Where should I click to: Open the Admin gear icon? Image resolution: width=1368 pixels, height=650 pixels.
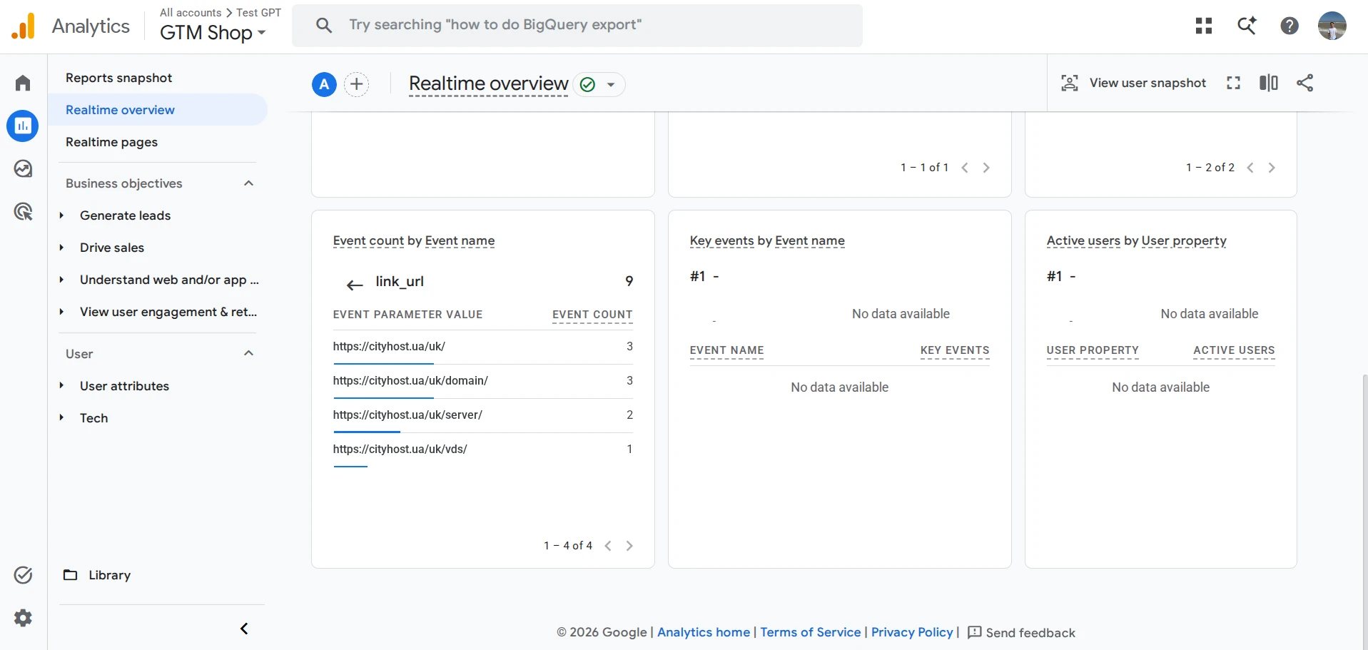pos(23,618)
